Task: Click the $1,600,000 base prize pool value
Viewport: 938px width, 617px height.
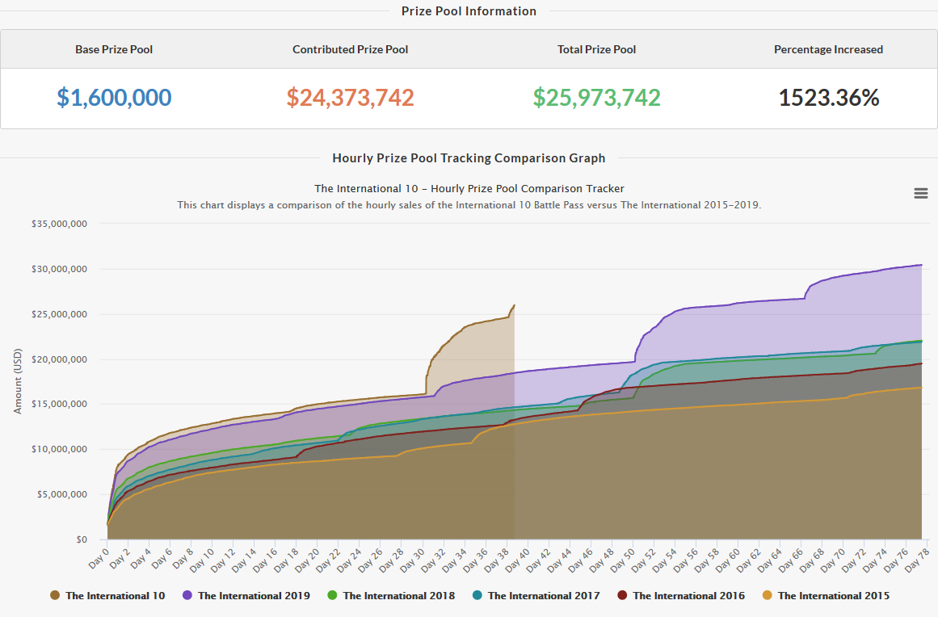Action: click(114, 98)
